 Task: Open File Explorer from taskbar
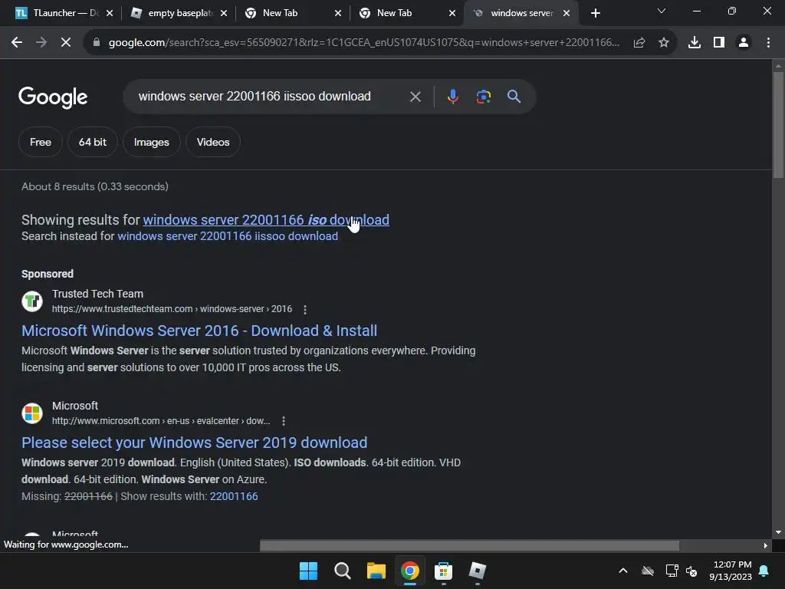click(376, 571)
